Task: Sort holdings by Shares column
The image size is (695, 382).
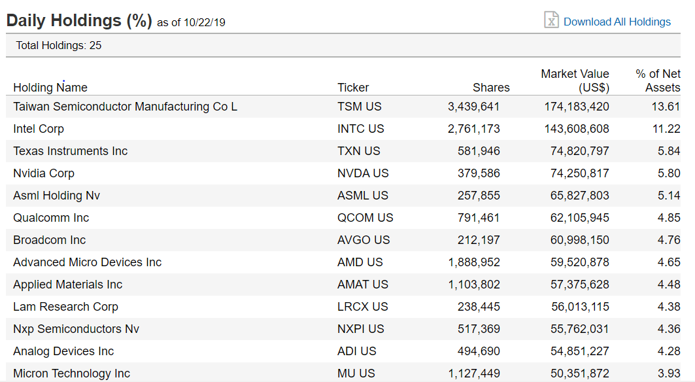Action: [491, 87]
